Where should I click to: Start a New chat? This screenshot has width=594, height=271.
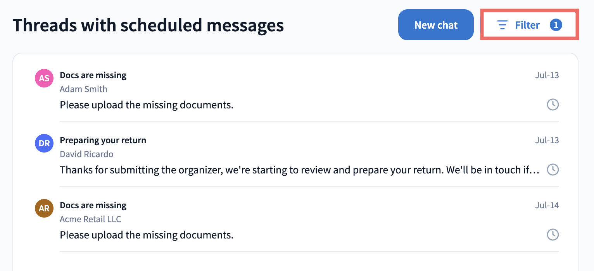(x=436, y=25)
